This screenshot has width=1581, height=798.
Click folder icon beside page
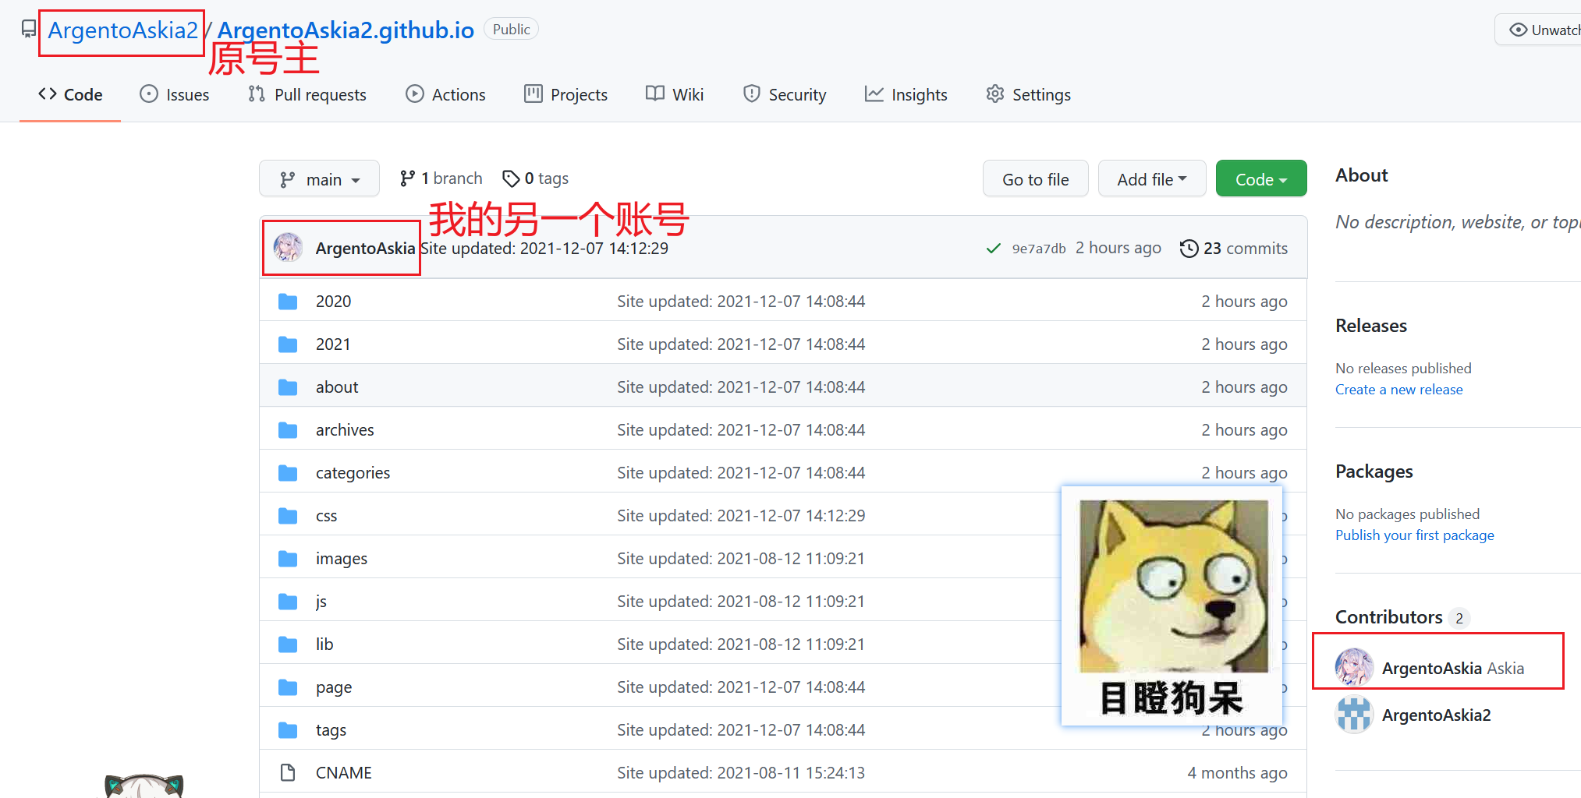pyautogui.click(x=288, y=687)
